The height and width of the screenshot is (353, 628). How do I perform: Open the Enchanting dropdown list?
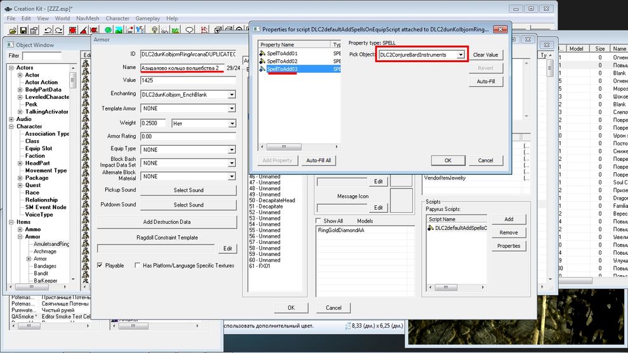click(232, 94)
